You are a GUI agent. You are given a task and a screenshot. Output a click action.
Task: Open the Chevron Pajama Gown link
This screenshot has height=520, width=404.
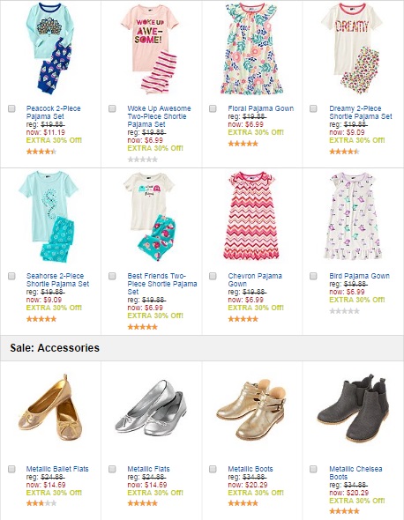pyautogui.click(x=255, y=280)
